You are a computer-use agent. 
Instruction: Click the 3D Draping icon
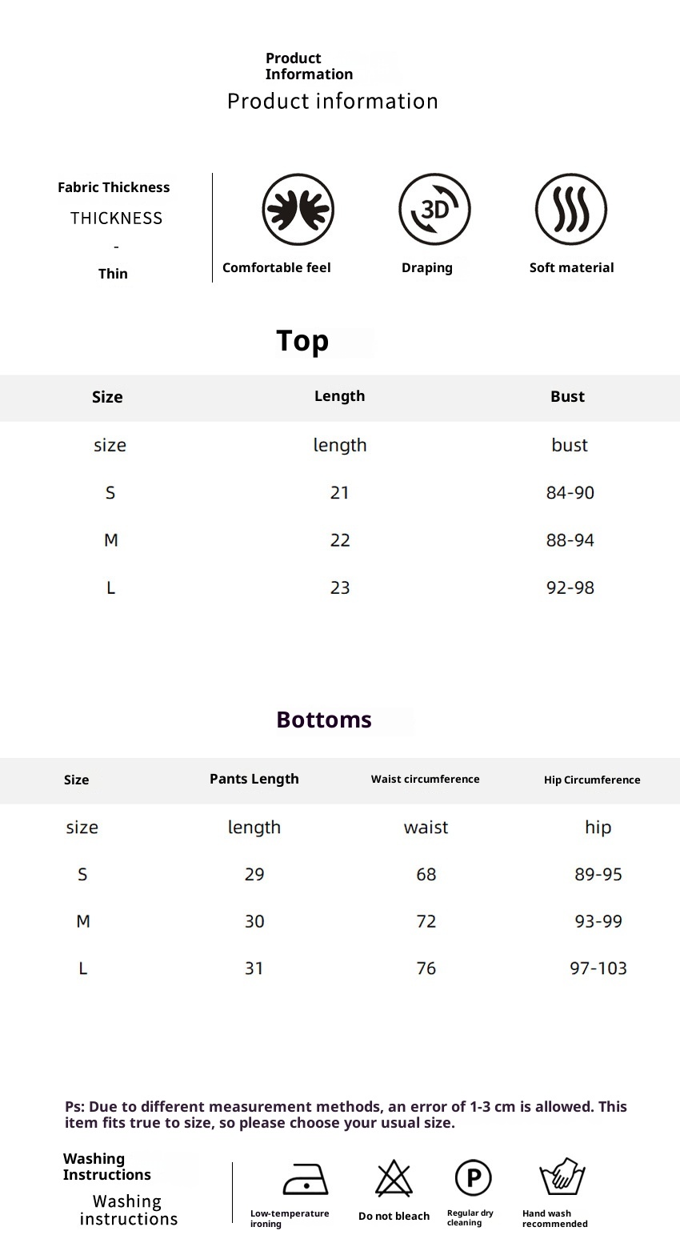(434, 210)
